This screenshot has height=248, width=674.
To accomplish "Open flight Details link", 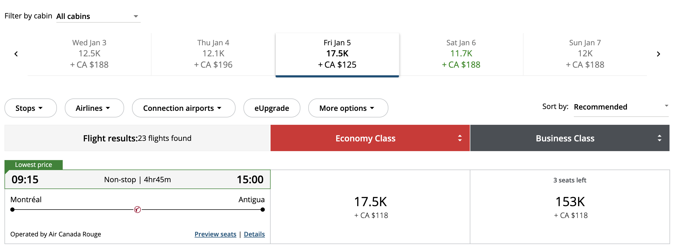I will tap(254, 234).
